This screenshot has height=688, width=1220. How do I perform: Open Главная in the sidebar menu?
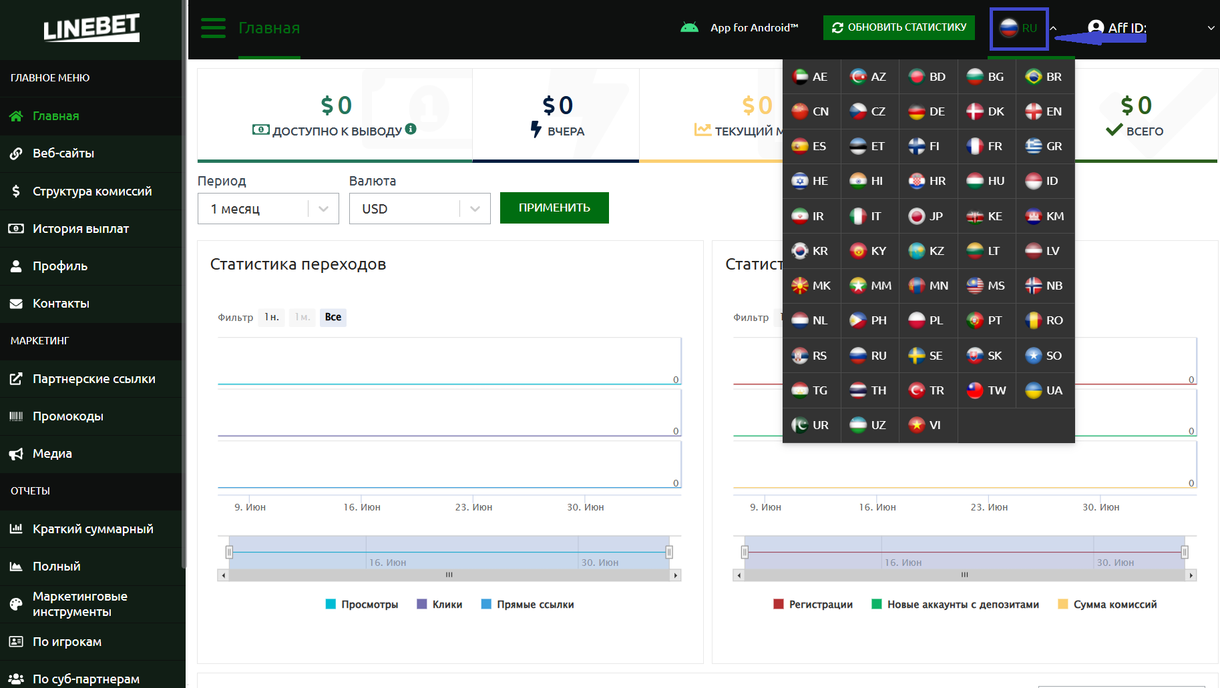[91, 116]
